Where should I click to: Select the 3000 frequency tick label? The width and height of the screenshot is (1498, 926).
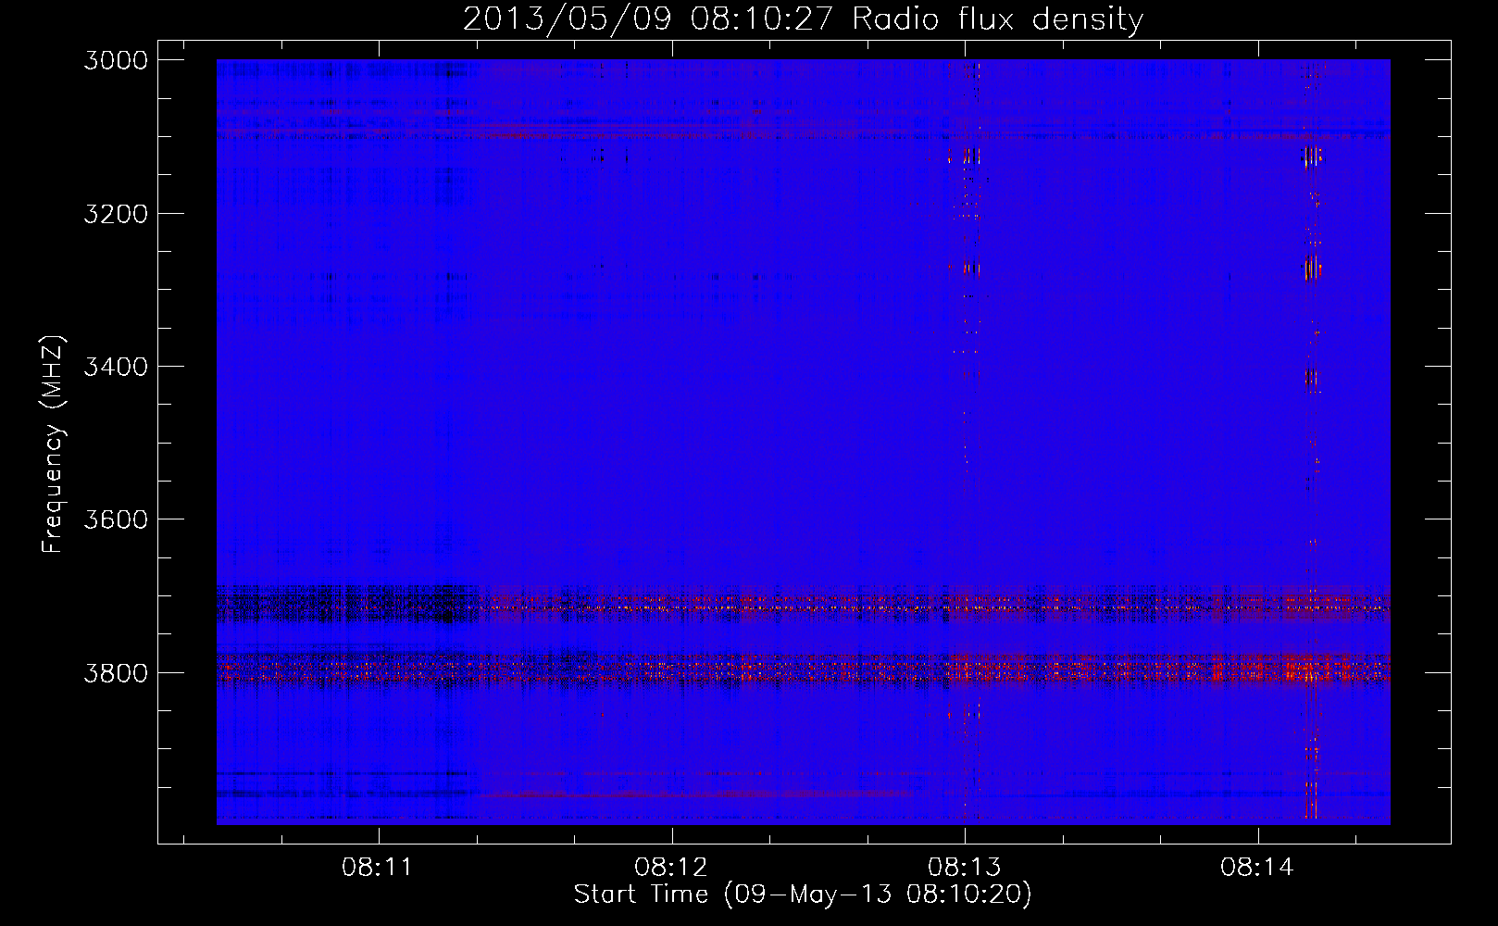coord(116,60)
